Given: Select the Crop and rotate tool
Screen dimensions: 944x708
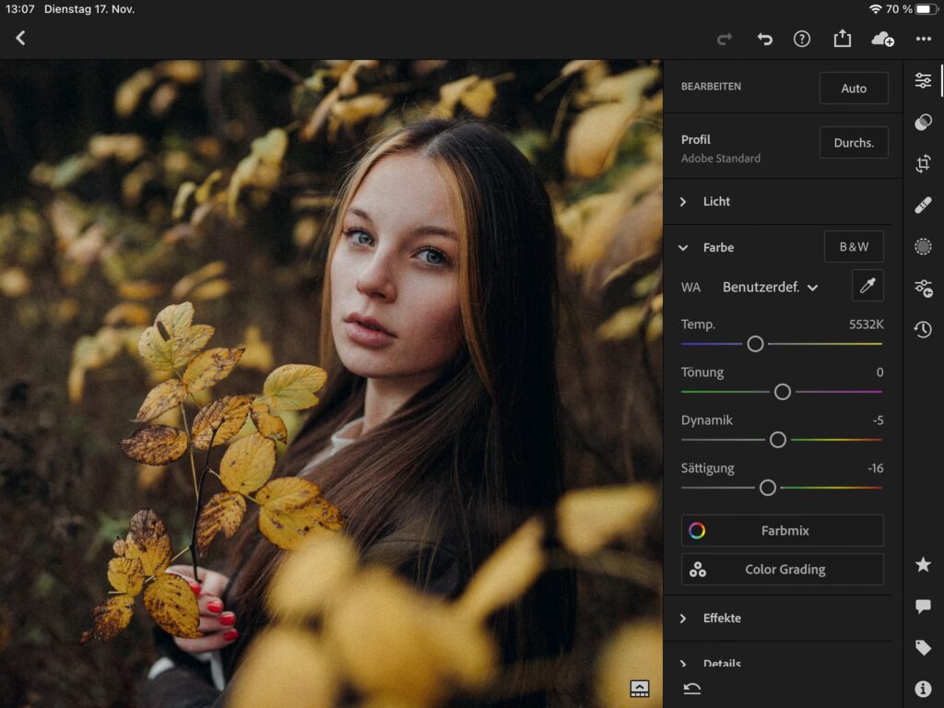Looking at the screenshot, I should pyautogui.click(x=923, y=164).
